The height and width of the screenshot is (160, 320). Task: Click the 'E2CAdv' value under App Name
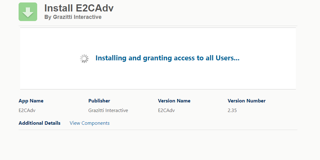tap(27, 110)
